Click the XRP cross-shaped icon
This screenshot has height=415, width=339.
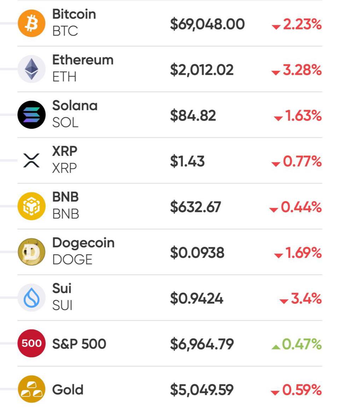pyautogui.click(x=31, y=160)
